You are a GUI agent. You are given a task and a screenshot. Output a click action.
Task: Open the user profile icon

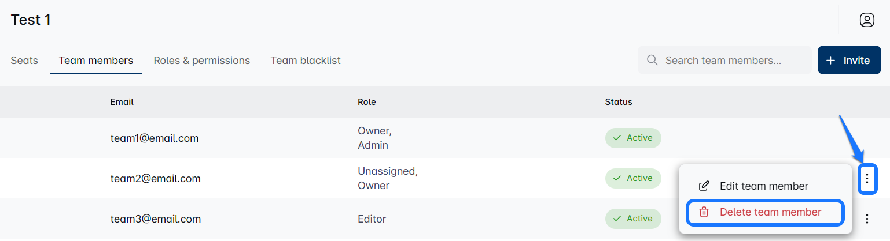[x=866, y=20]
